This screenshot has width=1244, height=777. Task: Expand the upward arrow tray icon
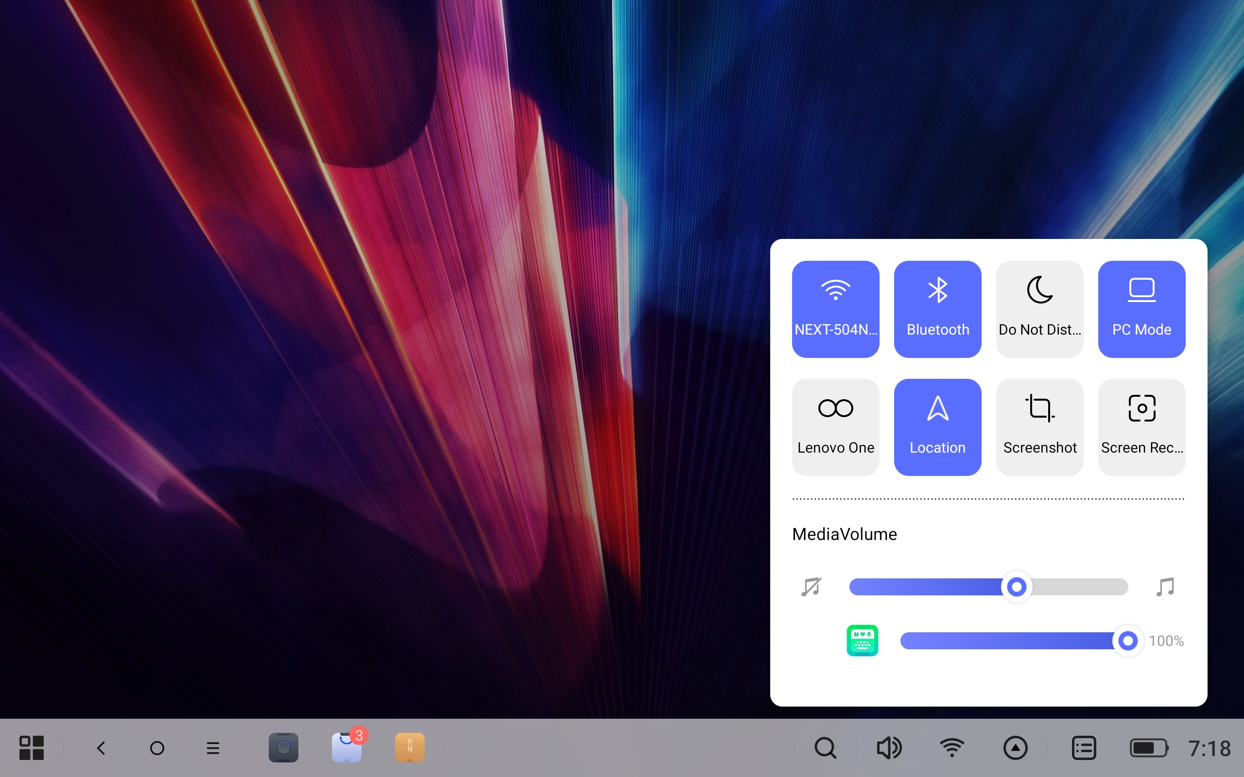[x=1015, y=748]
